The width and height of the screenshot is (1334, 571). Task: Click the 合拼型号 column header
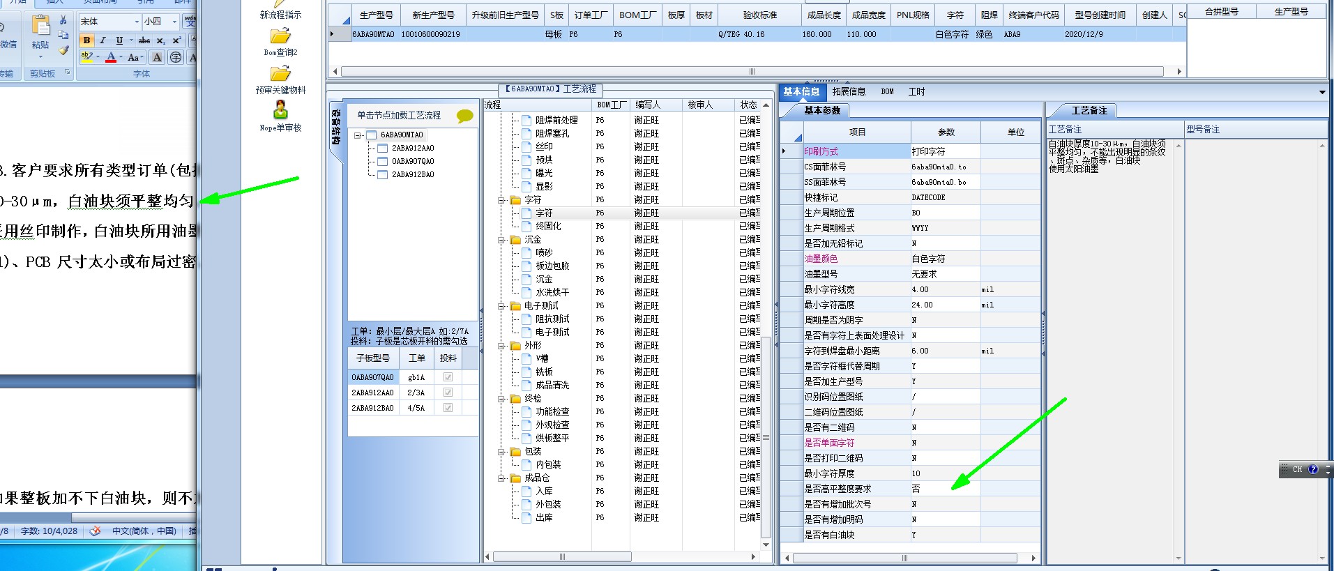click(x=1222, y=11)
